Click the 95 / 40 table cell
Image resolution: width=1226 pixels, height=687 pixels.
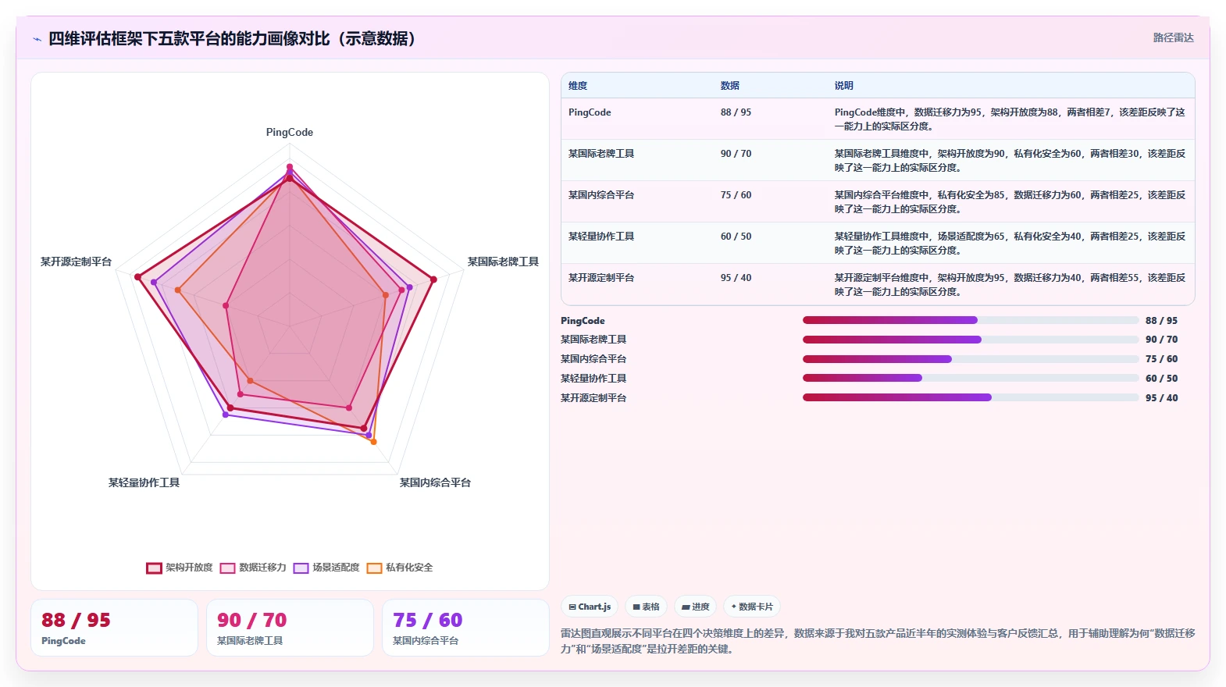(736, 278)
